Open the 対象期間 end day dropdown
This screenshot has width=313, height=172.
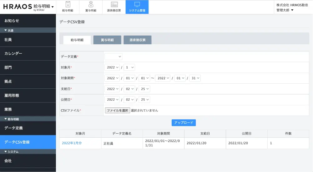(x=195, y=78)
